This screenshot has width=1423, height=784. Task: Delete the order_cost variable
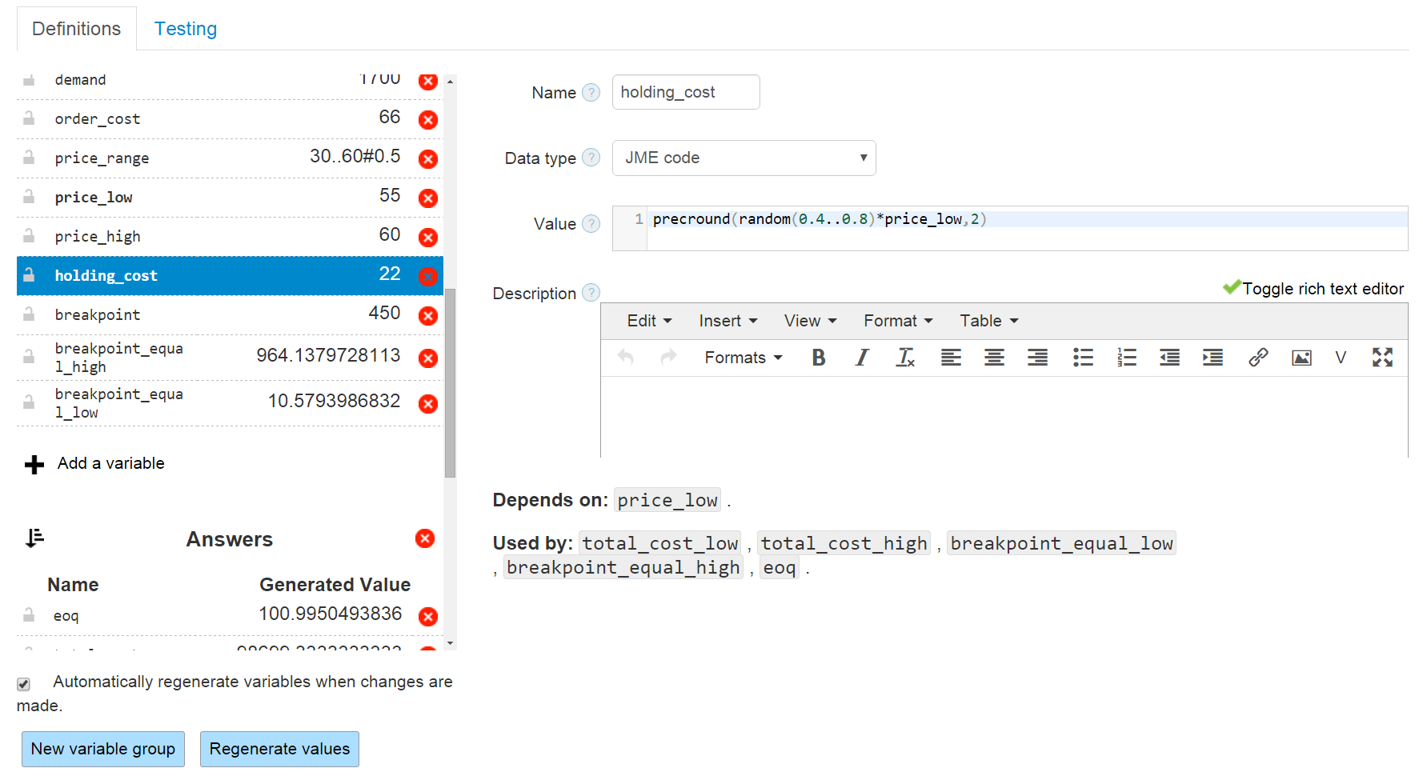click(x=428, y=120)
